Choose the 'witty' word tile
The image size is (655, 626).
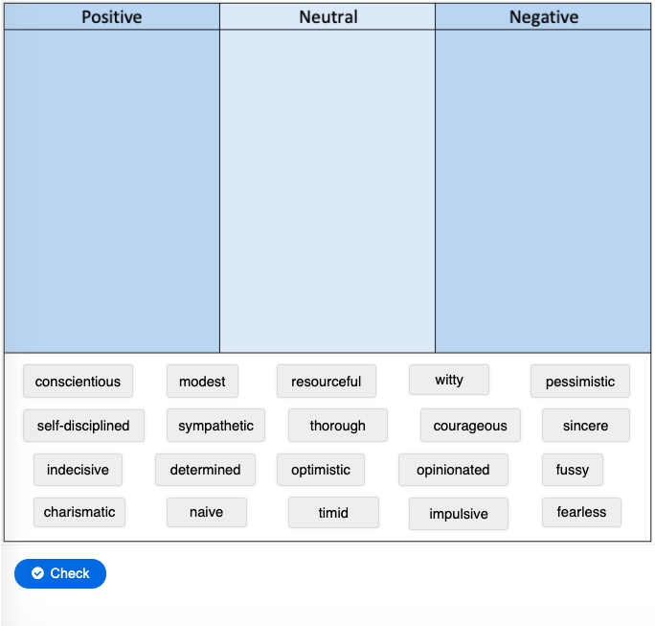(449, 380)
